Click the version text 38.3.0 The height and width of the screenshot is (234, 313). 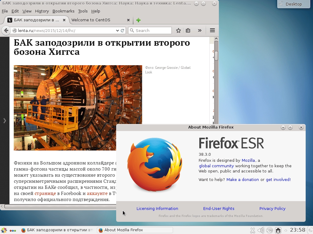204,154
